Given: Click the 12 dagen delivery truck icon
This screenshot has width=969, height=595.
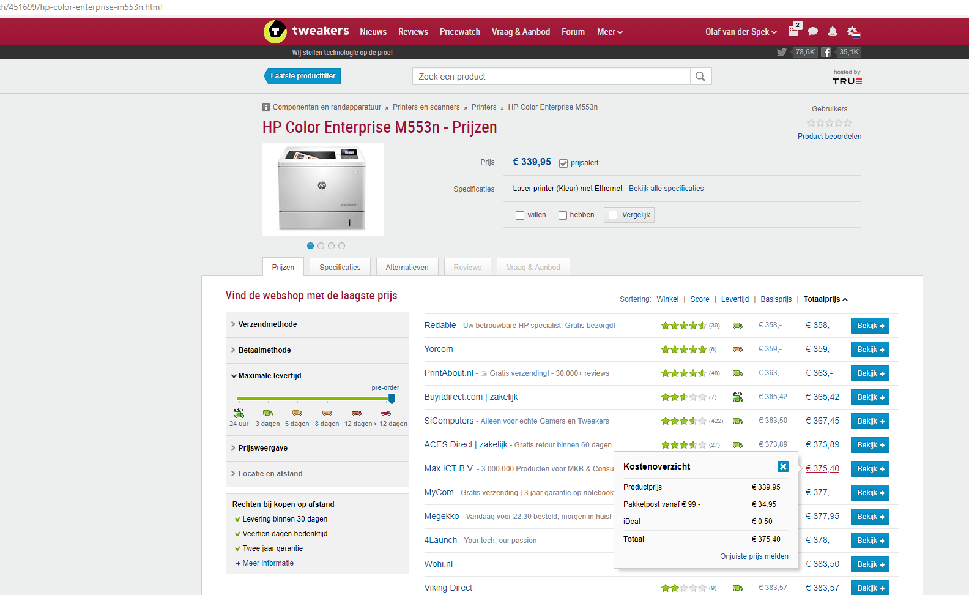Looking at the screenshot, I should point(357,413).
